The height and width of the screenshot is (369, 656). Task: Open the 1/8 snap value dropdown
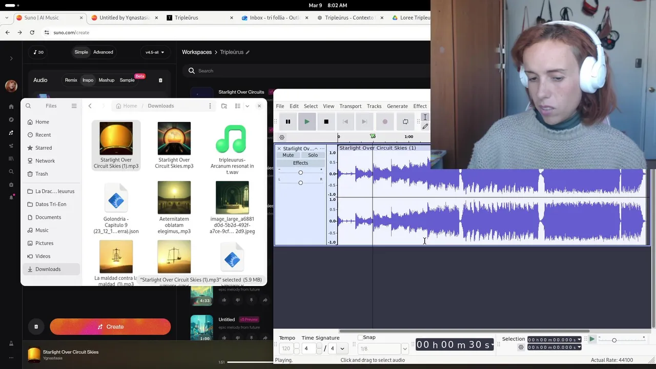tap(405, 348)
